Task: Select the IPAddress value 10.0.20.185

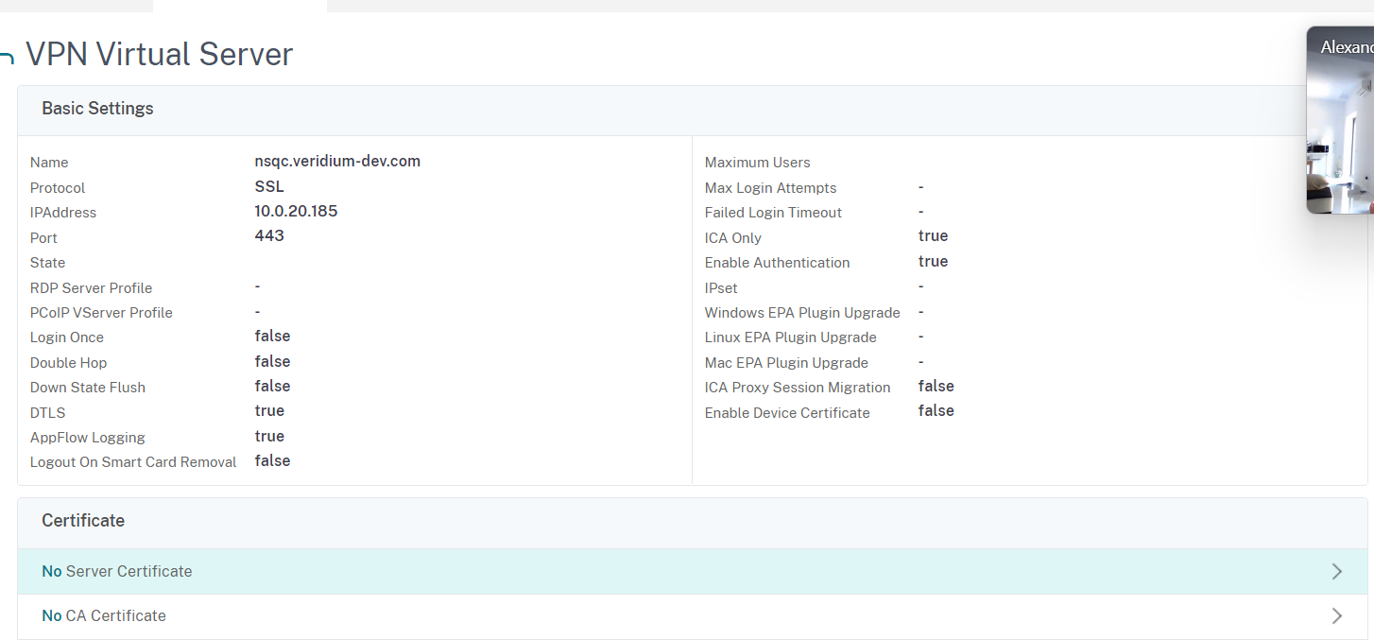Action: 296,211
